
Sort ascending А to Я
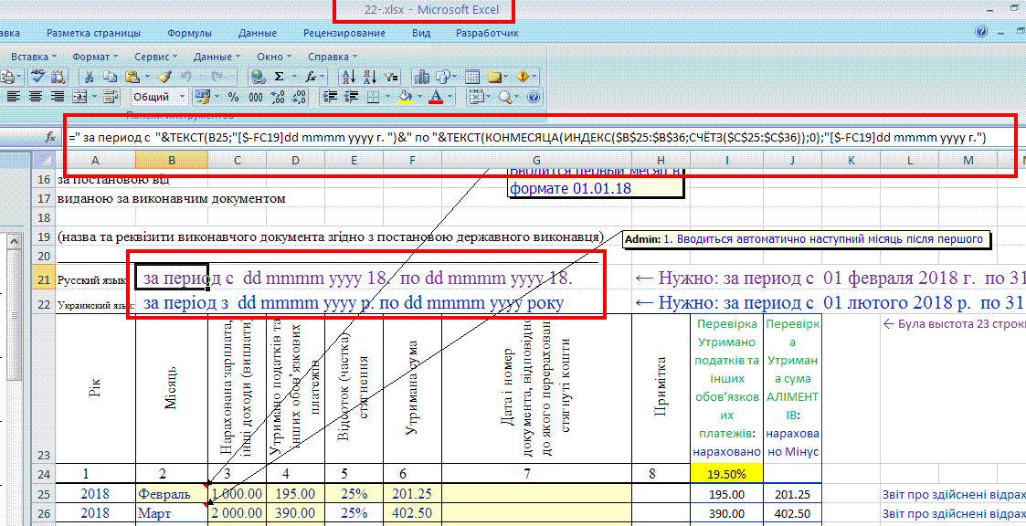tap(349, 77)
